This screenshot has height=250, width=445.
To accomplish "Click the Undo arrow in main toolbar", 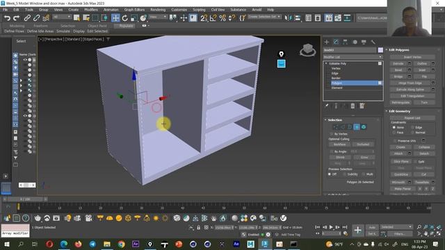I will tap(7, 18).
